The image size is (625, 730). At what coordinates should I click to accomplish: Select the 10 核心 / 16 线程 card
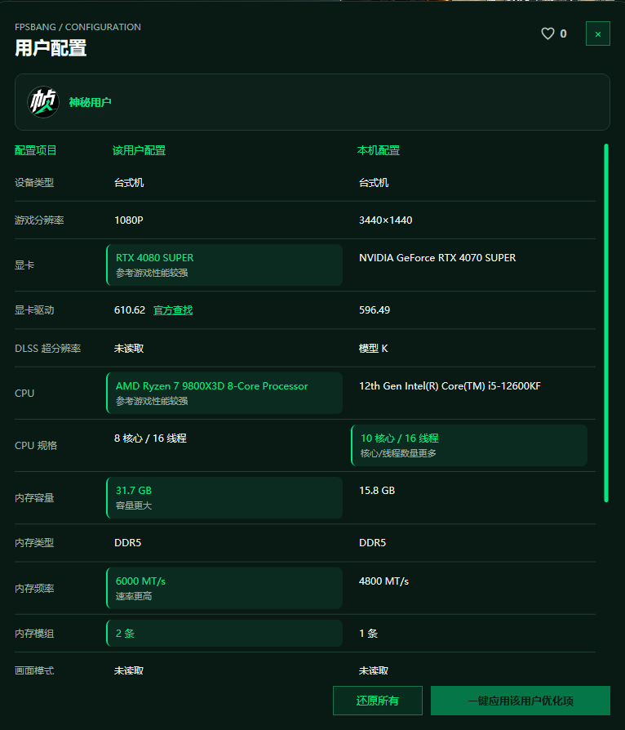(x=469, y=445)
